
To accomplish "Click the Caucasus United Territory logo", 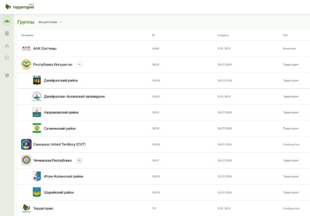I will tap(26, 144).
